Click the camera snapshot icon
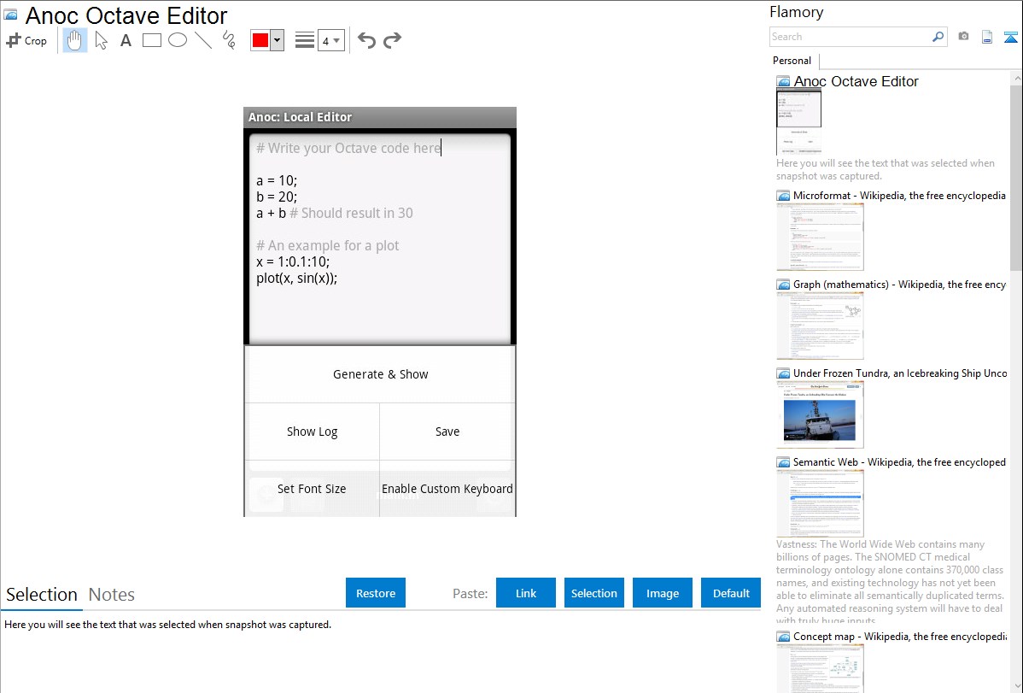Viewport: 1023px width, 693px height. 963,37
